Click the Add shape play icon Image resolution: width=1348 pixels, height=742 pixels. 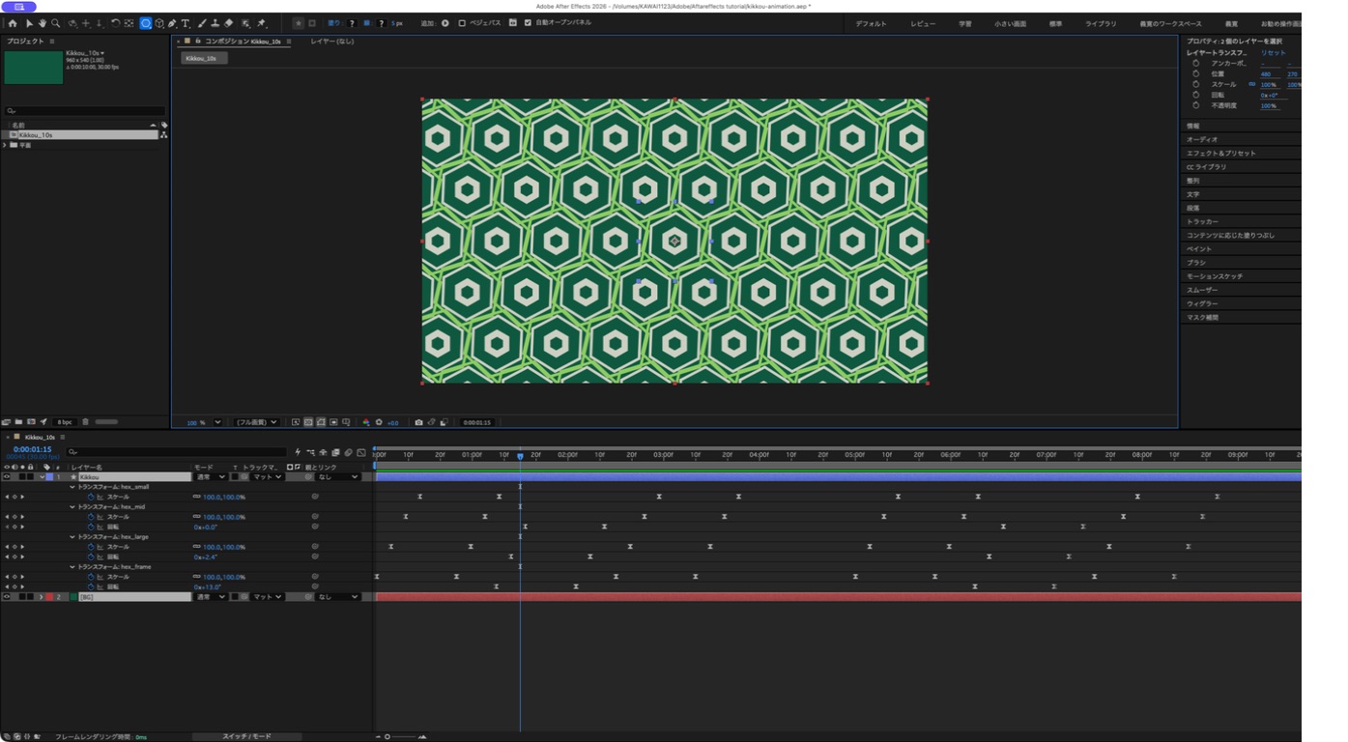point(445,23)
